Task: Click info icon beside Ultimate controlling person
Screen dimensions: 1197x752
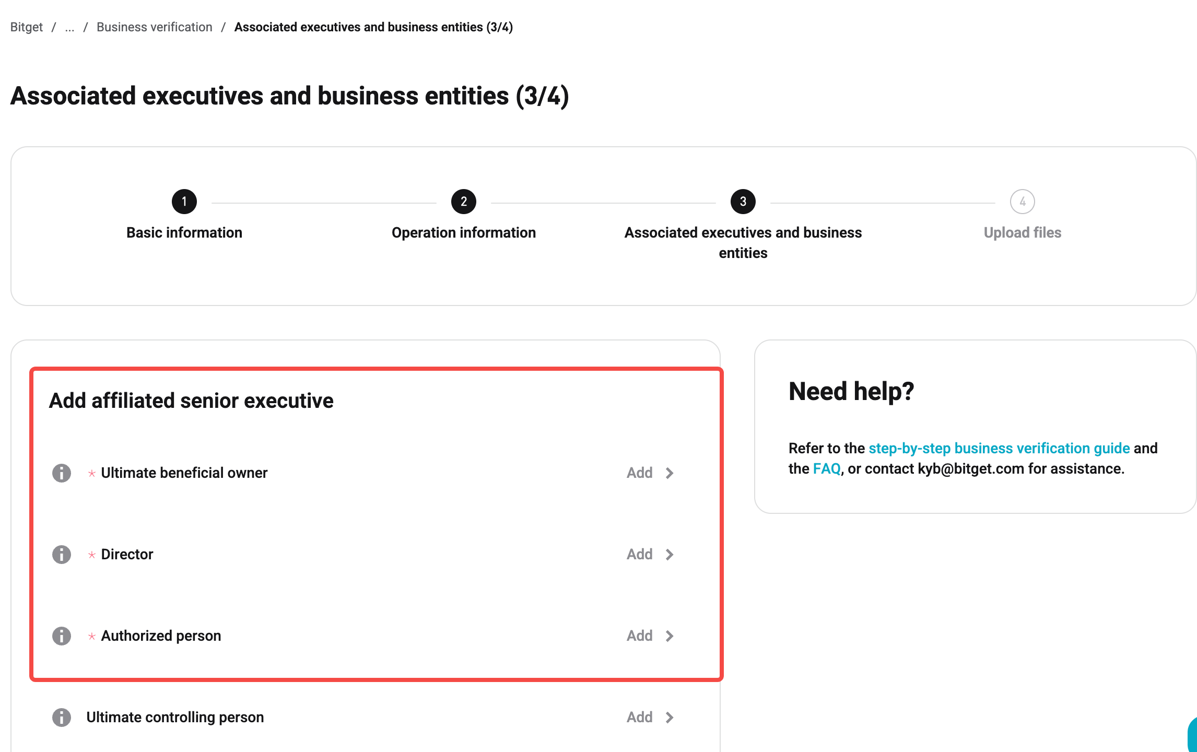Action: pos(62,718)
